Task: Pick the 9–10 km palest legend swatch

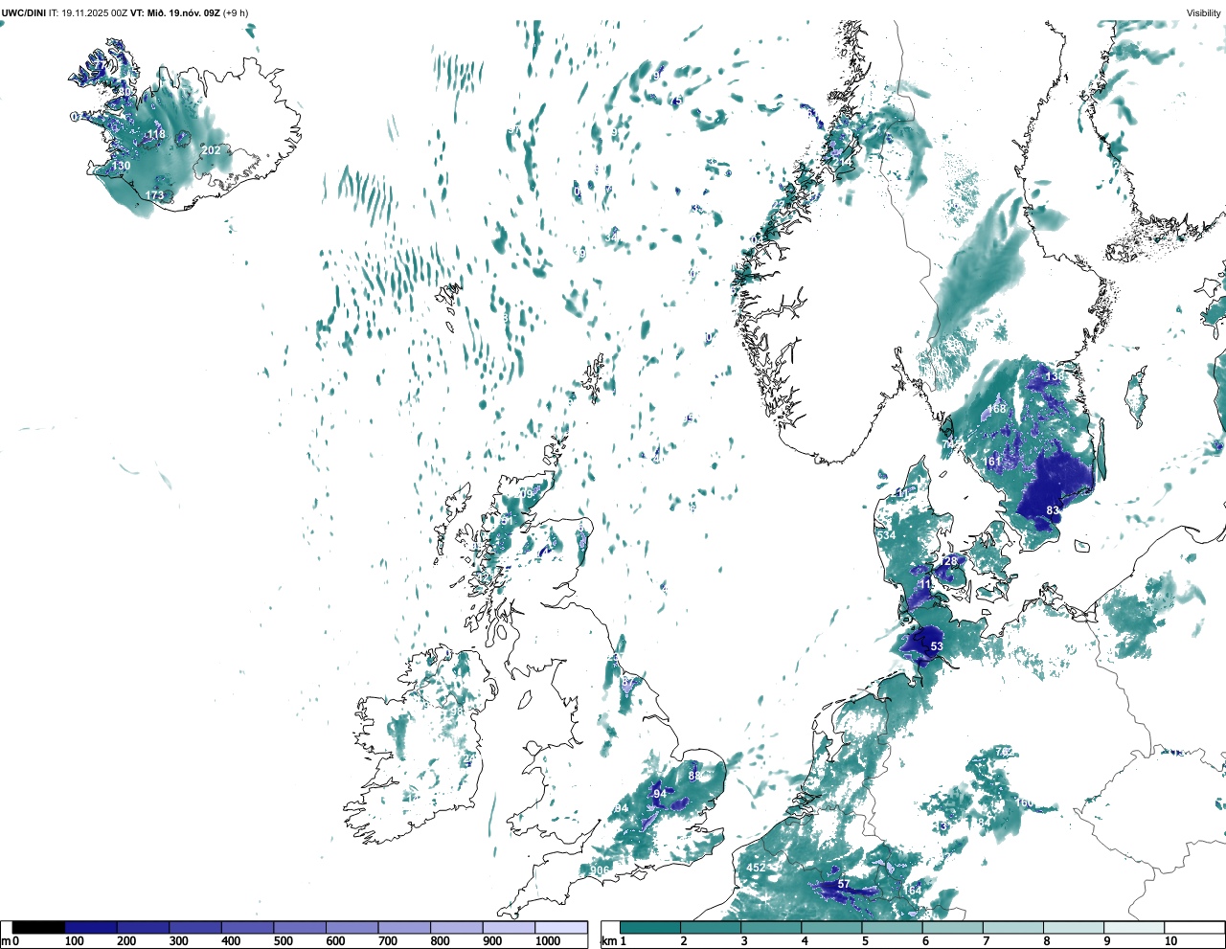Action: 1135,928
